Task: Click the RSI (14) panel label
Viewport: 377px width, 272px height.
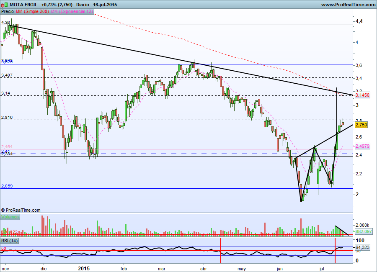Action: [10, 241]
